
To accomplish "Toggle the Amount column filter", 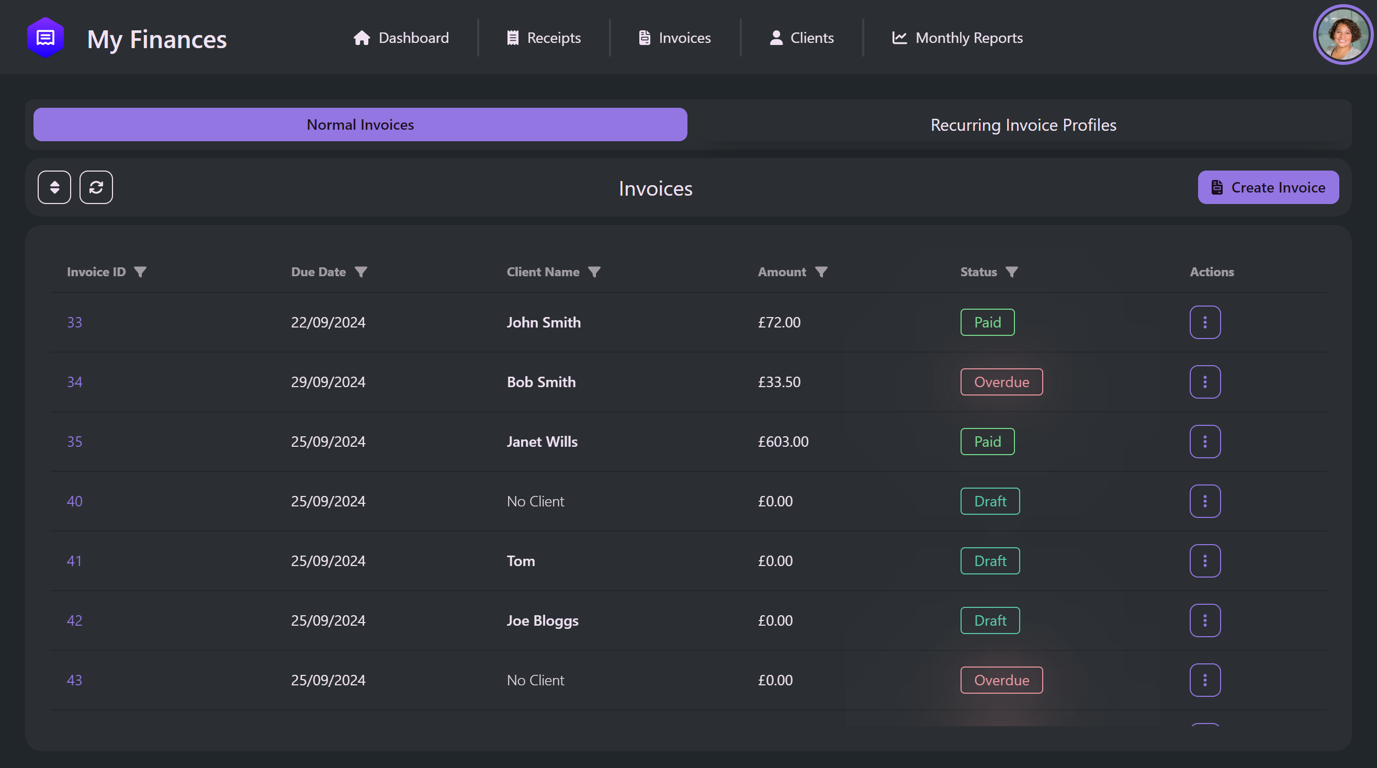I will pyautogui.click(x=821, y=272).
